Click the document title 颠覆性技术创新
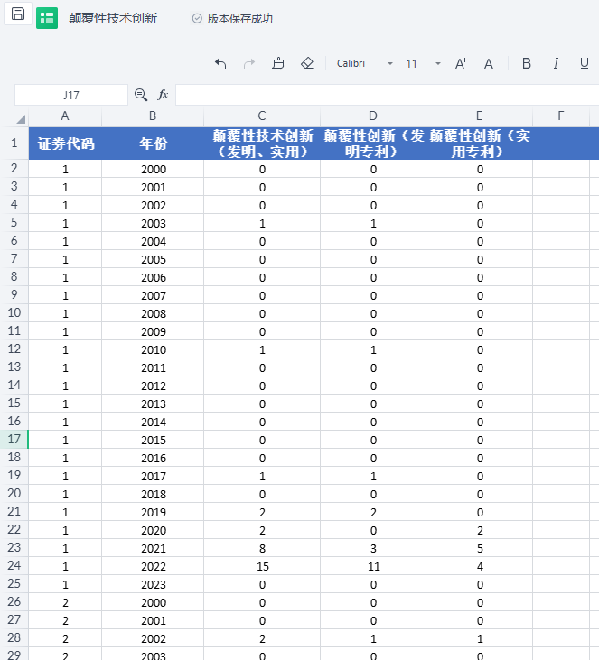This screenshot has width=599, height=660. pyautogui.click(x=113, y=18)
